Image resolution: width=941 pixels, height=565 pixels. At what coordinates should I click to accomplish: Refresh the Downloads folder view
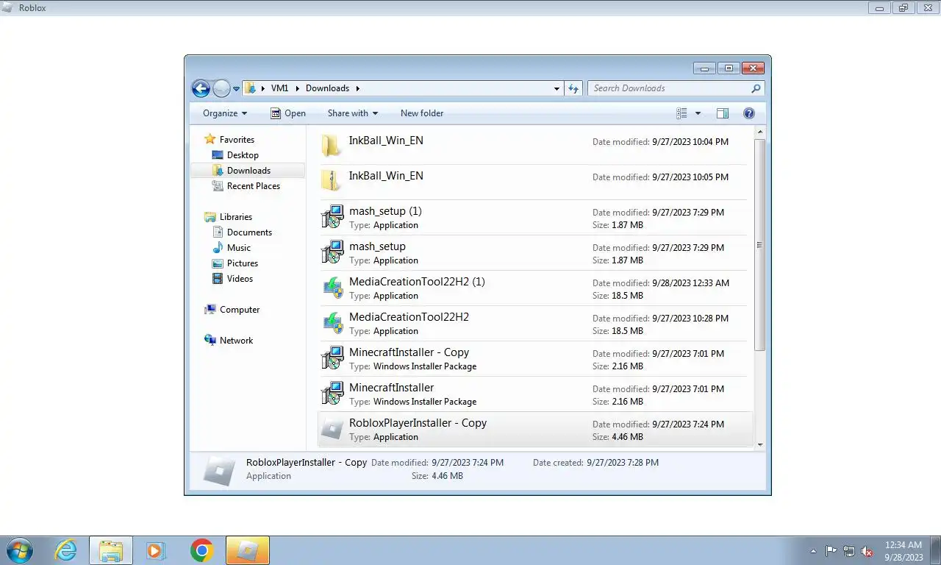tap(573, 88)
